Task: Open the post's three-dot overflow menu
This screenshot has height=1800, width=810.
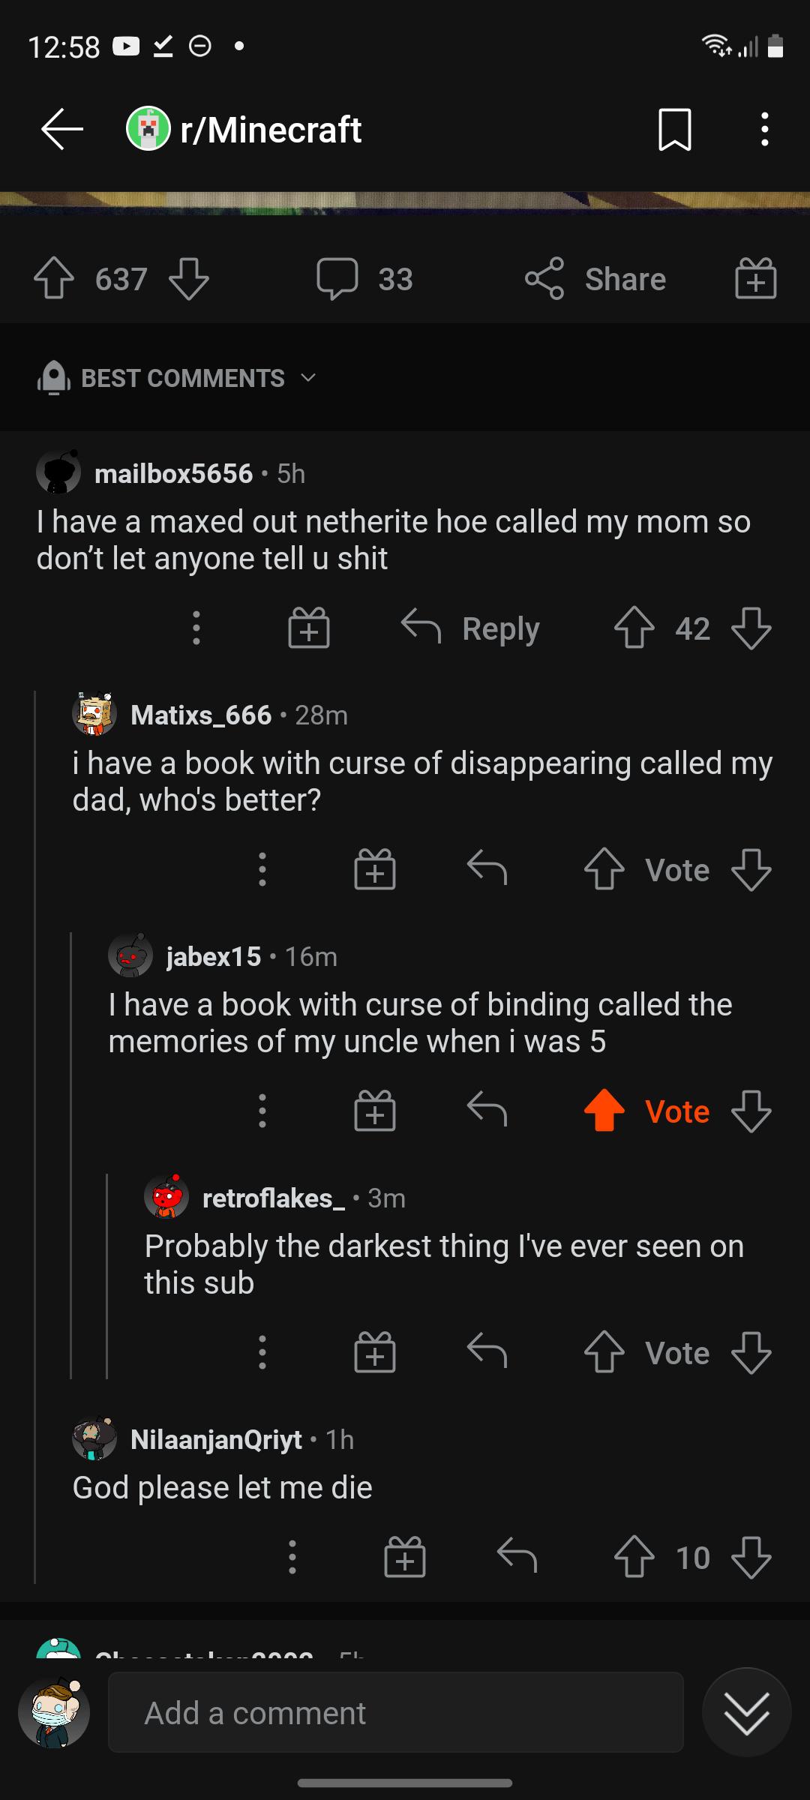Action: [x=764, y=129]
